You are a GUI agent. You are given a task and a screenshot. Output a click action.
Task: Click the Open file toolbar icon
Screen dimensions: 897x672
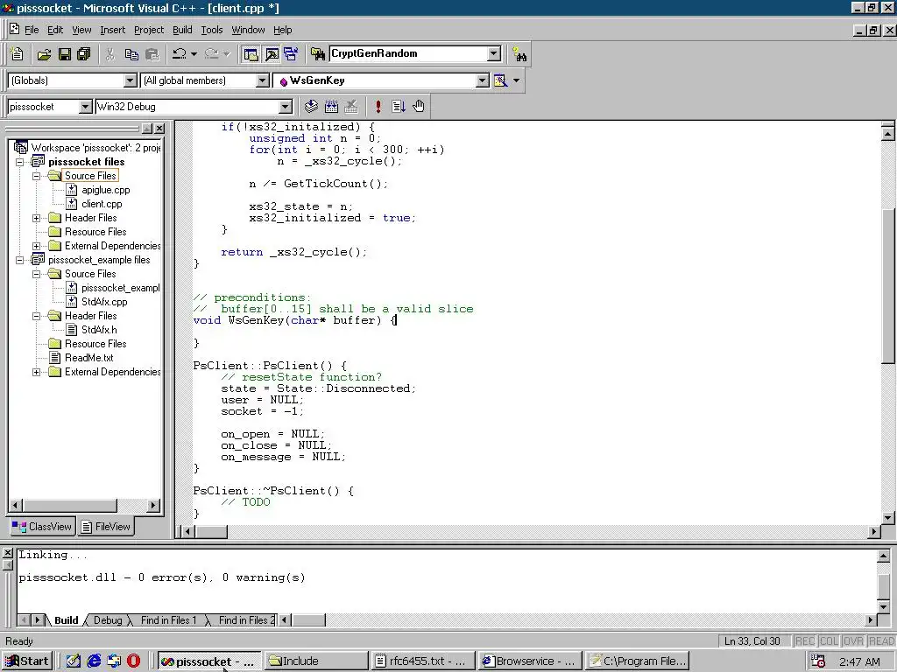point(44,53)
